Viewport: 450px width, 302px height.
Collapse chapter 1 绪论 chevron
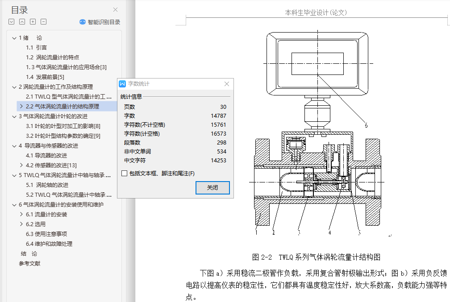14,38
